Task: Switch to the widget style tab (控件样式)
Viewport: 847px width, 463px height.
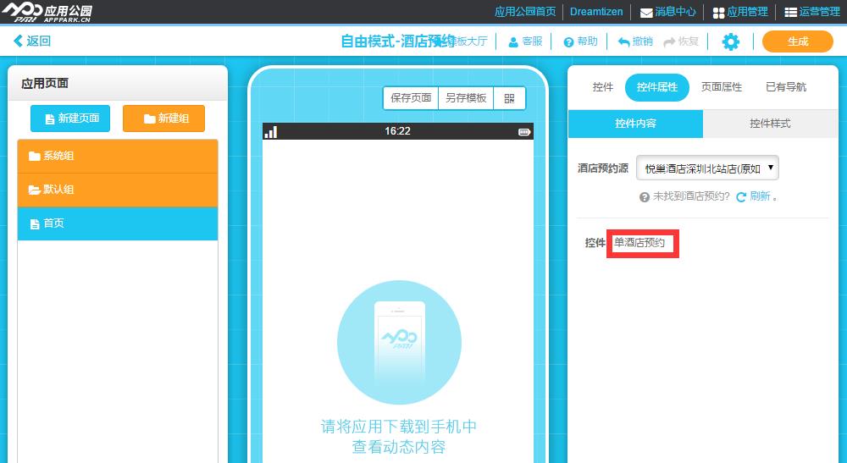Action: point(770,124)
